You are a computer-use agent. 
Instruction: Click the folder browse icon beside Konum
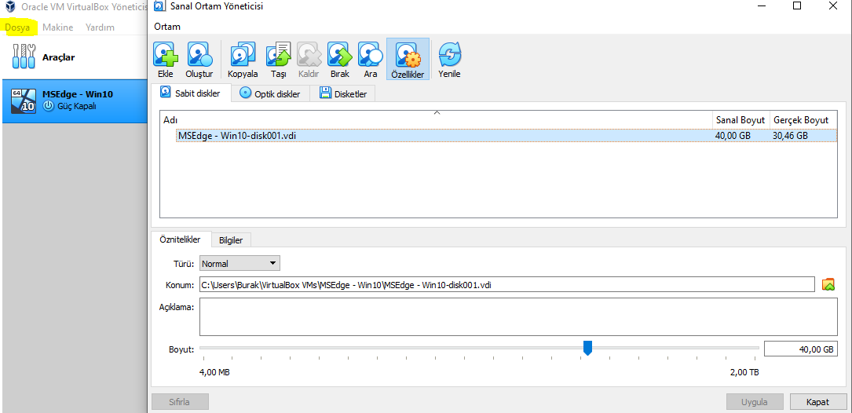click(828, 284)
